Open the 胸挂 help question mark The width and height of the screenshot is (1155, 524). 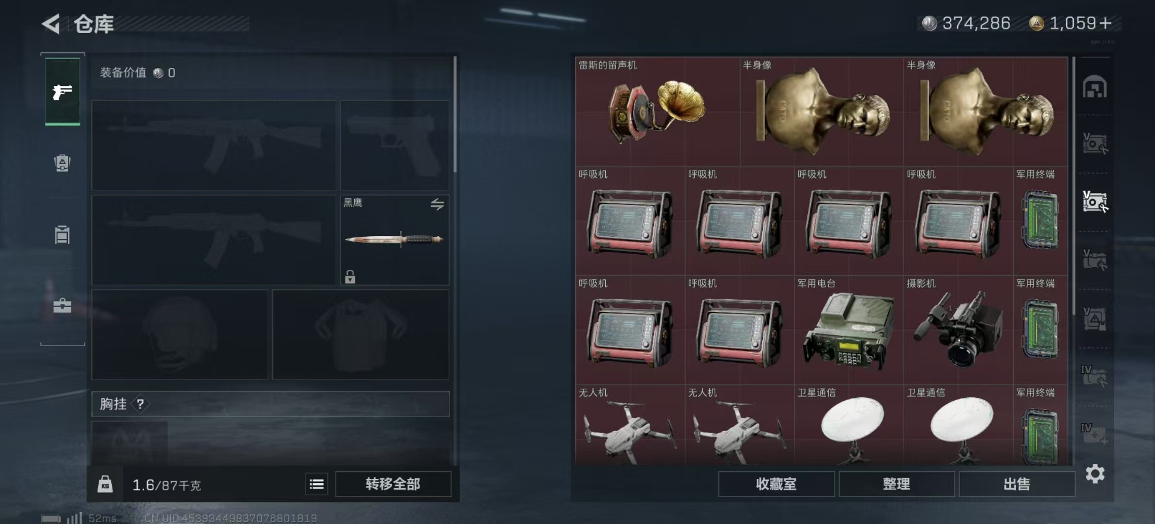point(140,404)
